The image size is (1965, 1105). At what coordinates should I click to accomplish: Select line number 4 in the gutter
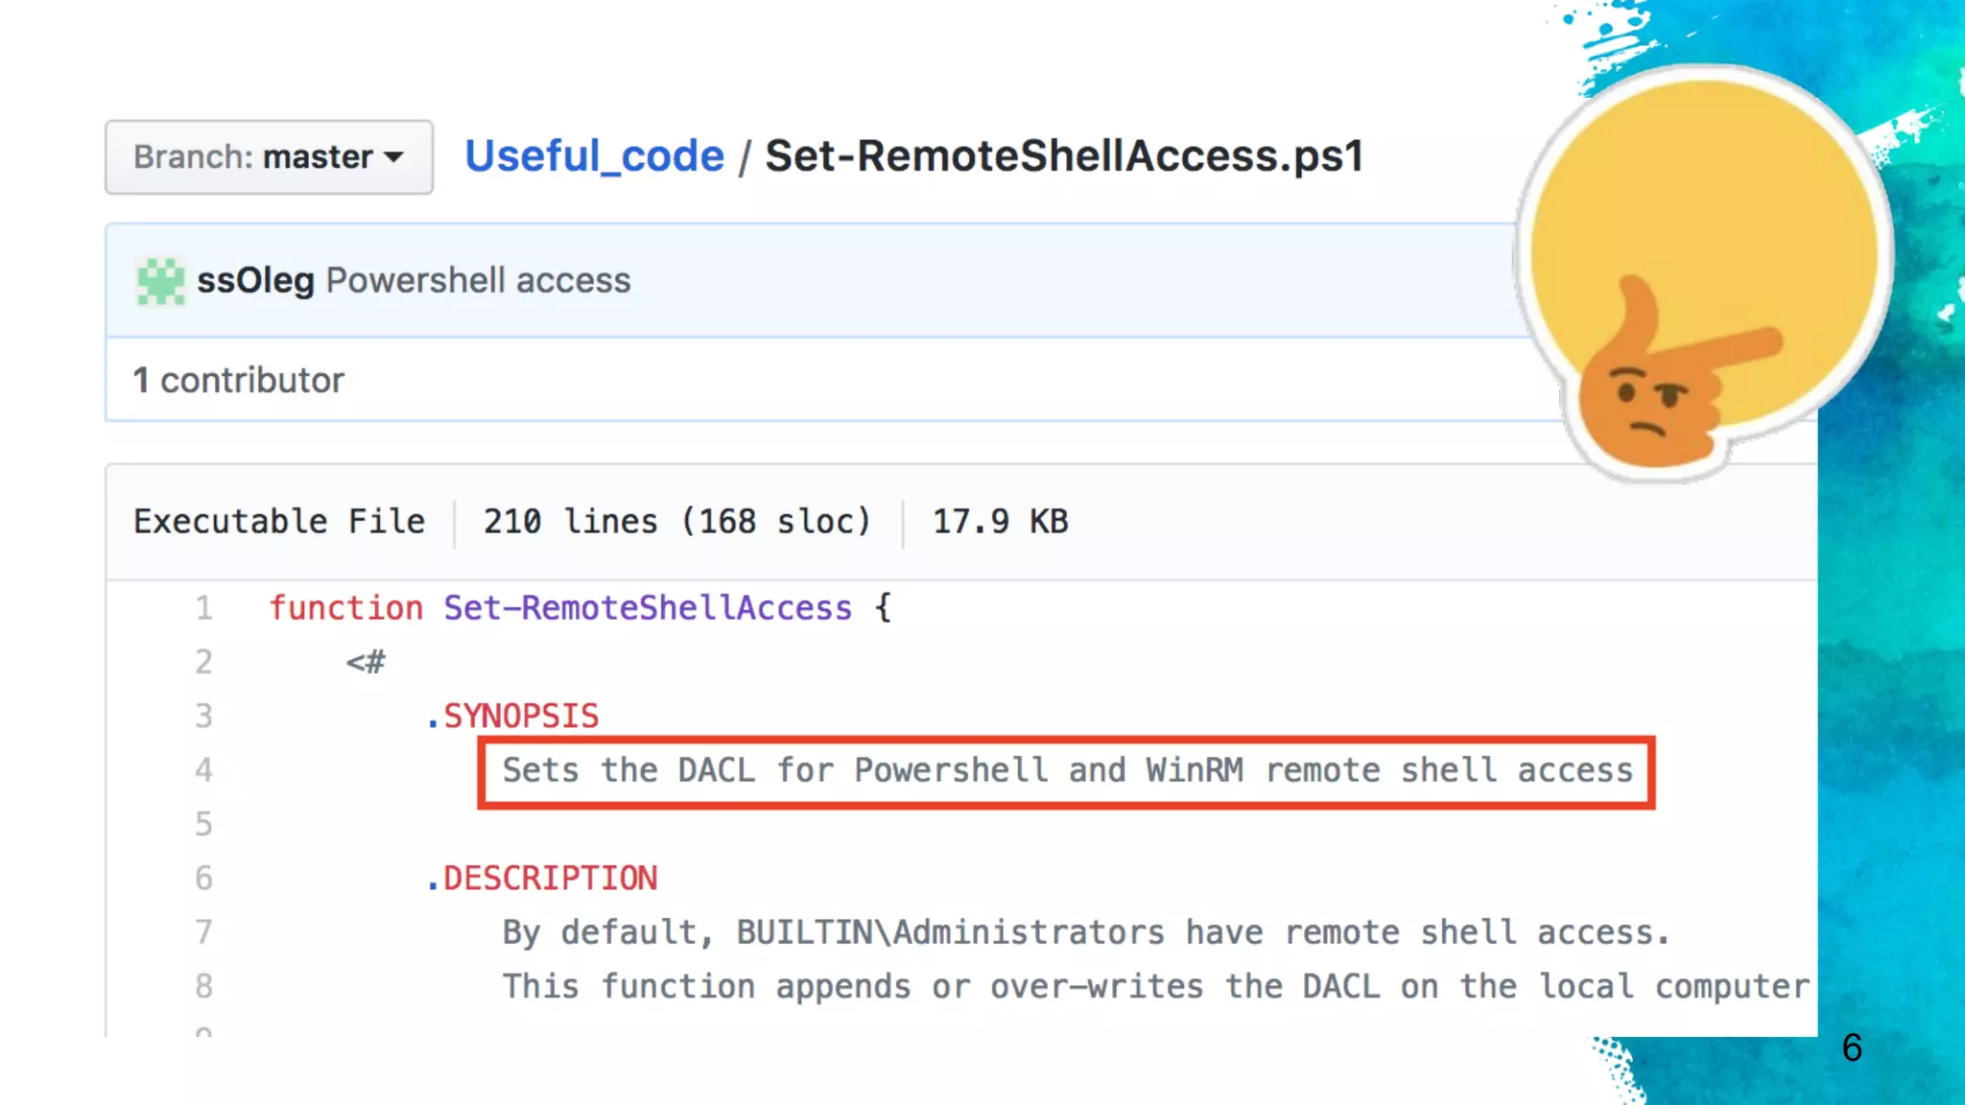pyautogui.click(x=203, y=770)
